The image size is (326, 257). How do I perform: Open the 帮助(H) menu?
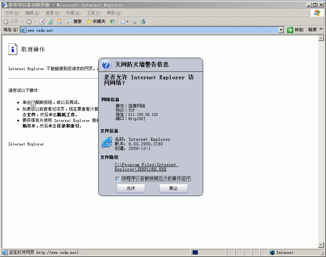coord(114,13)
